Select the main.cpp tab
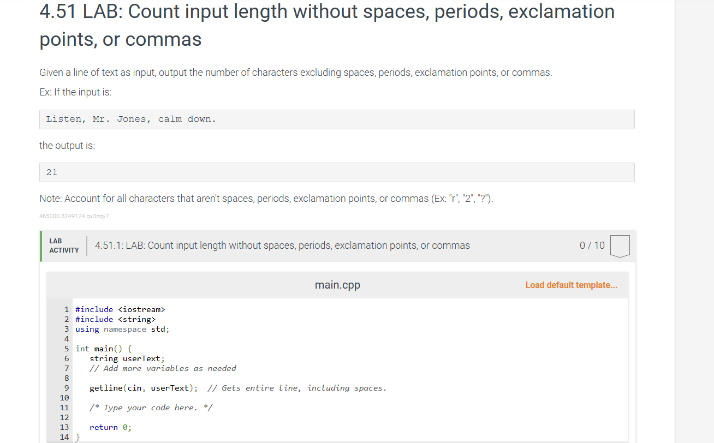 tap(337, 285)
